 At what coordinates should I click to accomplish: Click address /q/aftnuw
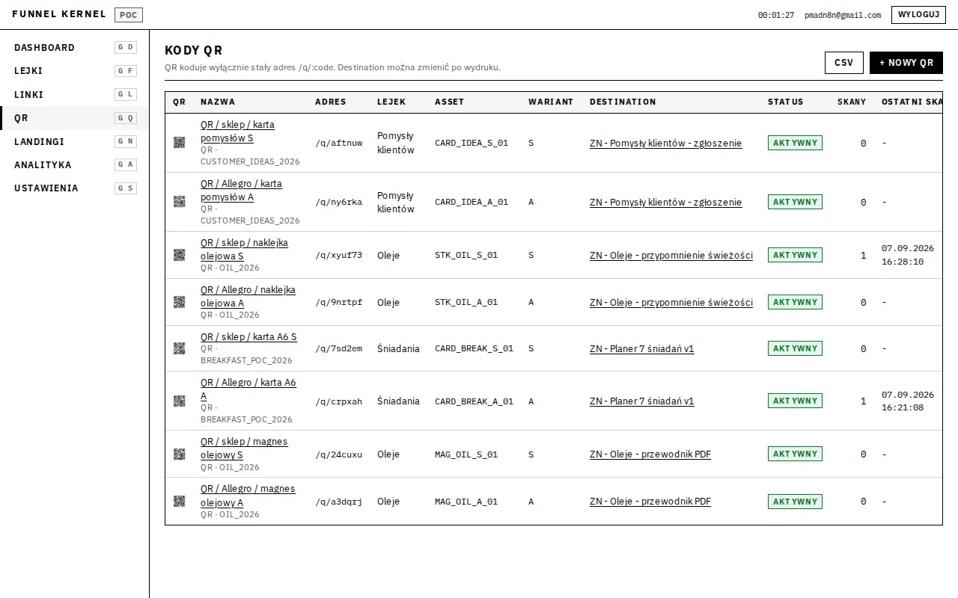click(x=338, y=143)
